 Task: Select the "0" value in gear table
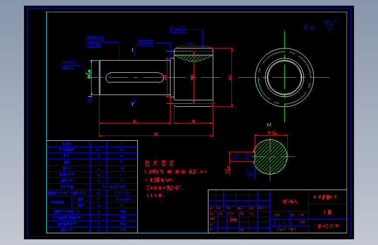point(121,180)
